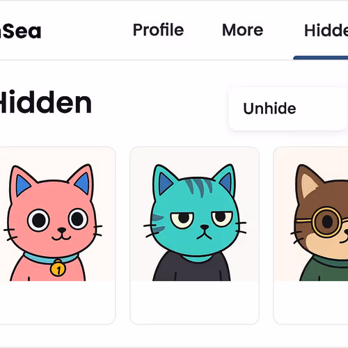Open the Profile tab
The image size is (348, 348).
158,30
